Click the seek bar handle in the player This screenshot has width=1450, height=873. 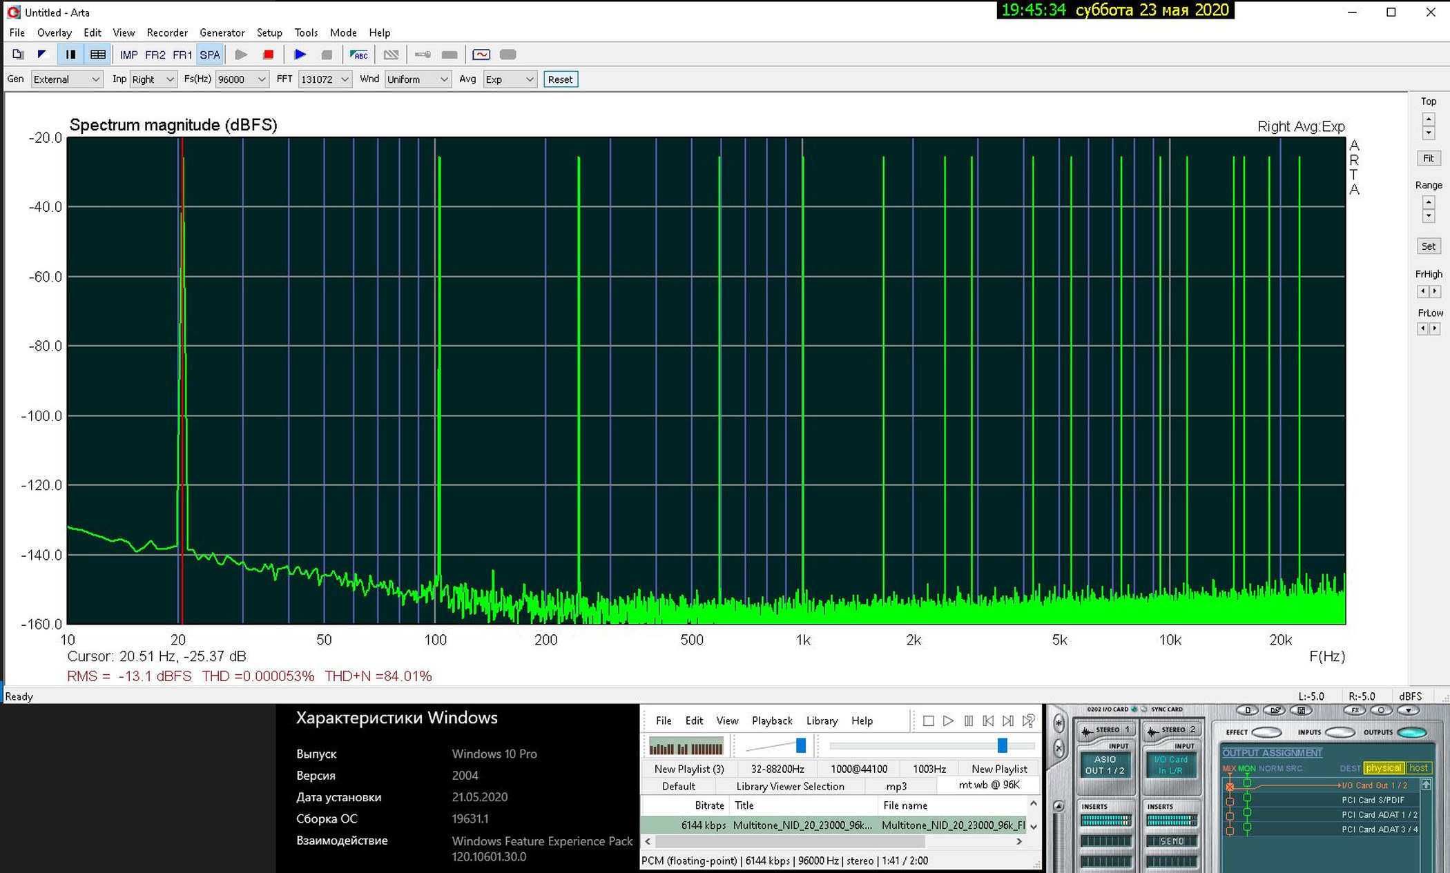1003,745
